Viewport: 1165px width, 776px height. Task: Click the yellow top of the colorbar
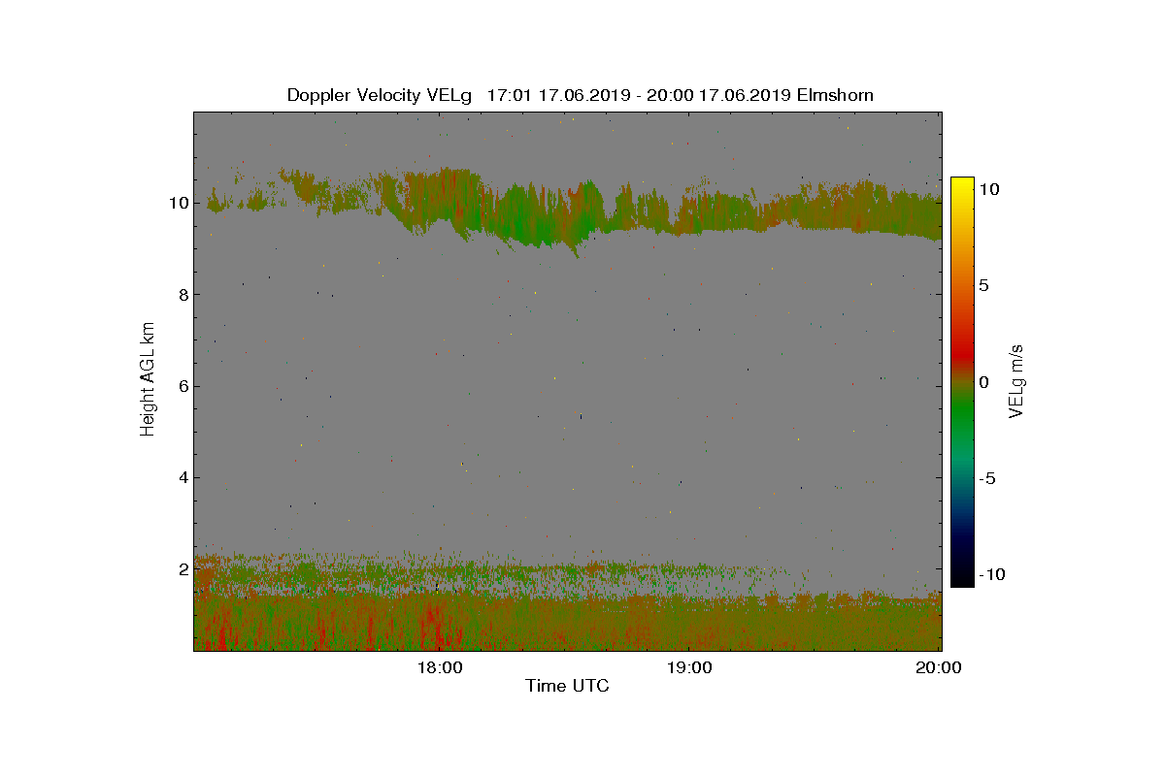pos(962,185)
